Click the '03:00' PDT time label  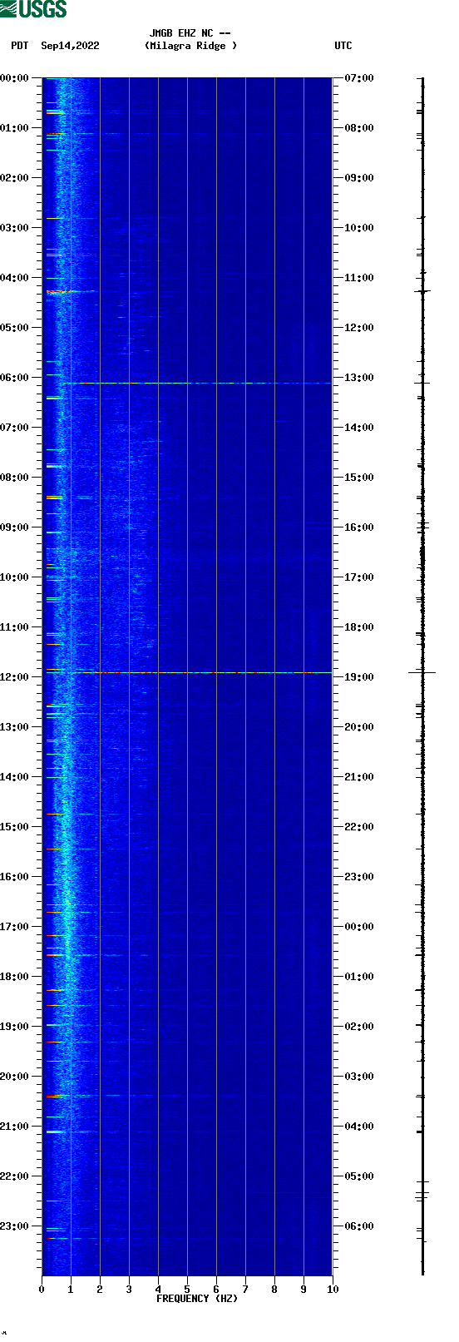click(15, 228)
